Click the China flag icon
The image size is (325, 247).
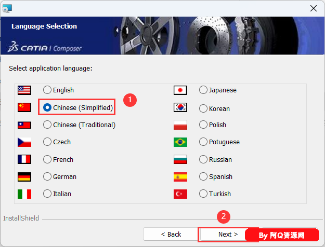pos(24,107)
